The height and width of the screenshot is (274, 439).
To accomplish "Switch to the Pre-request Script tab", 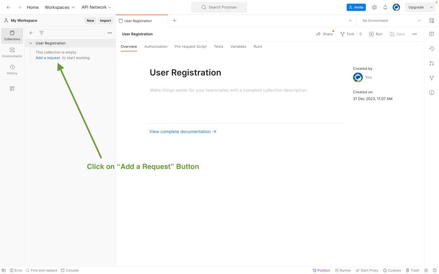I will click(191, 47).
